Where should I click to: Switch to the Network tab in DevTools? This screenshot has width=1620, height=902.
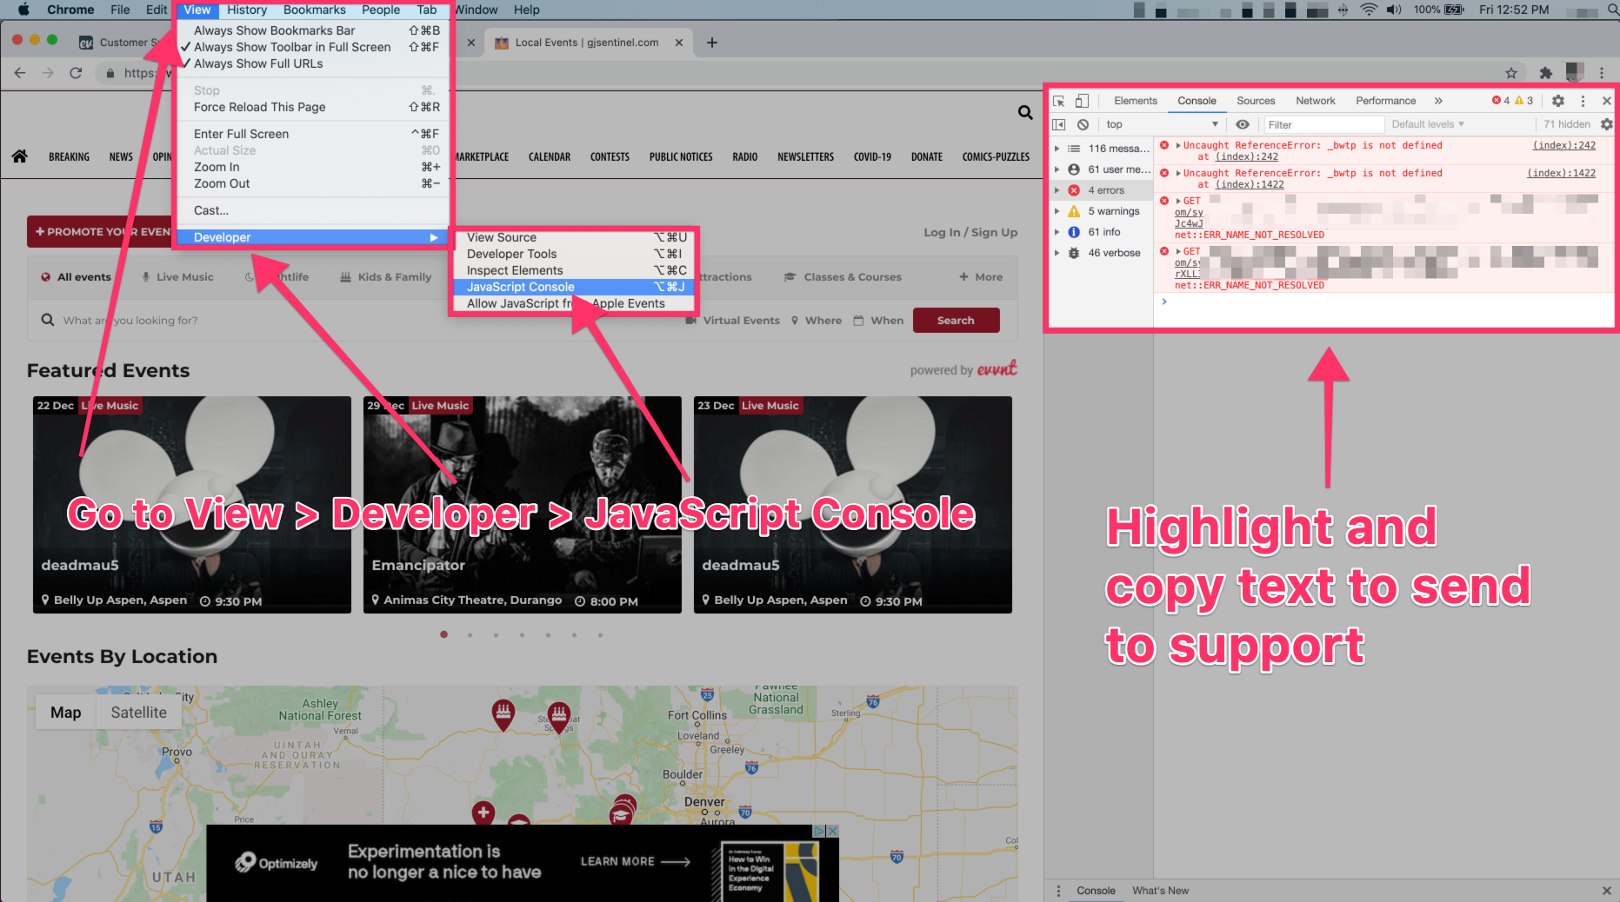(1315, 101)
